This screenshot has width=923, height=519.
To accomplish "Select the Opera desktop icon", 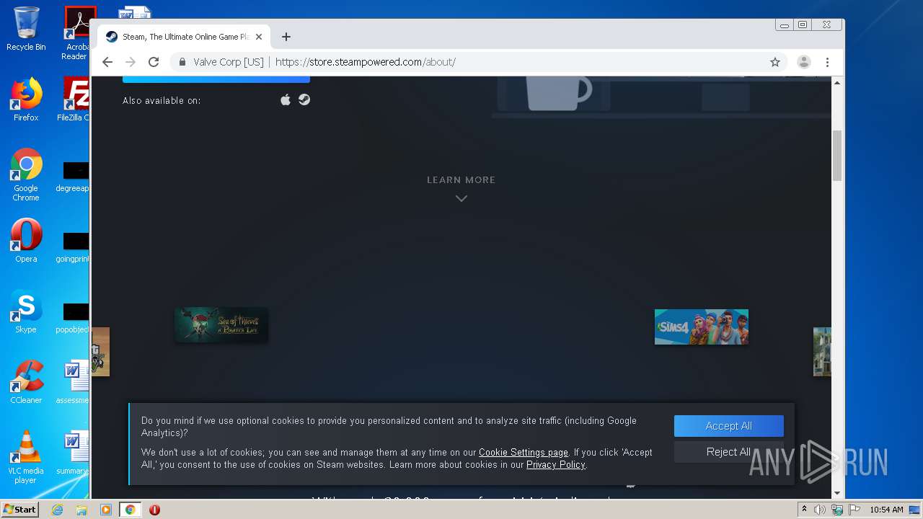I will pyautogui.click(x=26, y=241).
